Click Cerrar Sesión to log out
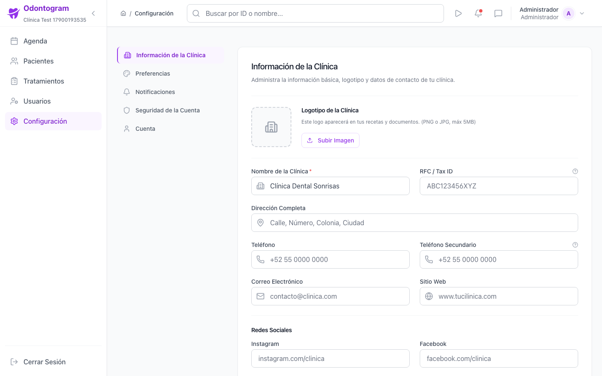Screen dimensions: 602x376 53,362
